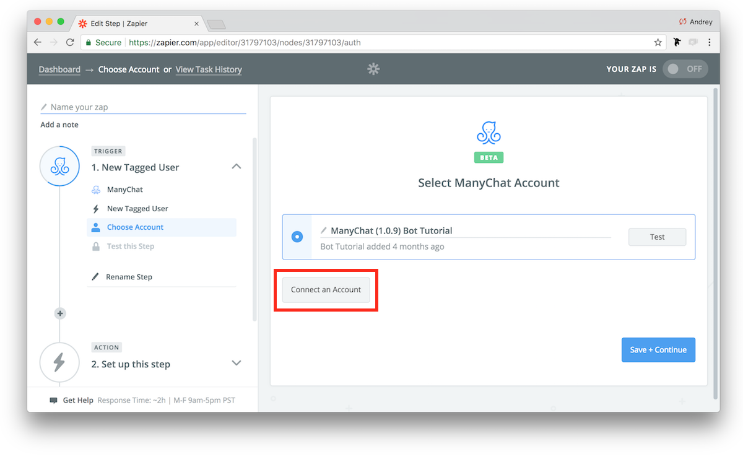Select the ManyChat Bot Tutorial radio button
The width and height of the screenshot is (743, 459).
pyautogui.click(x=297, y=237)
